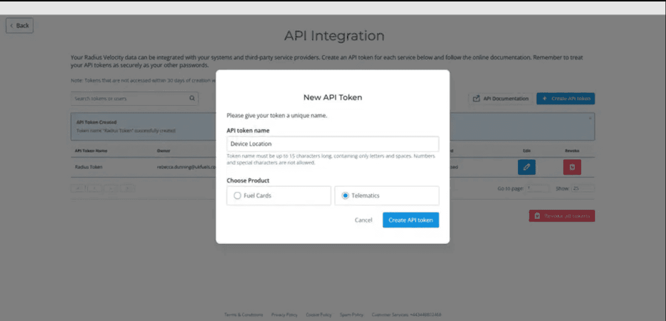The width and height of the screenshot is (666, 321).
Task: Open the Cookie Policy footer link
Action: pyautogui.click(x=318, y=315)
